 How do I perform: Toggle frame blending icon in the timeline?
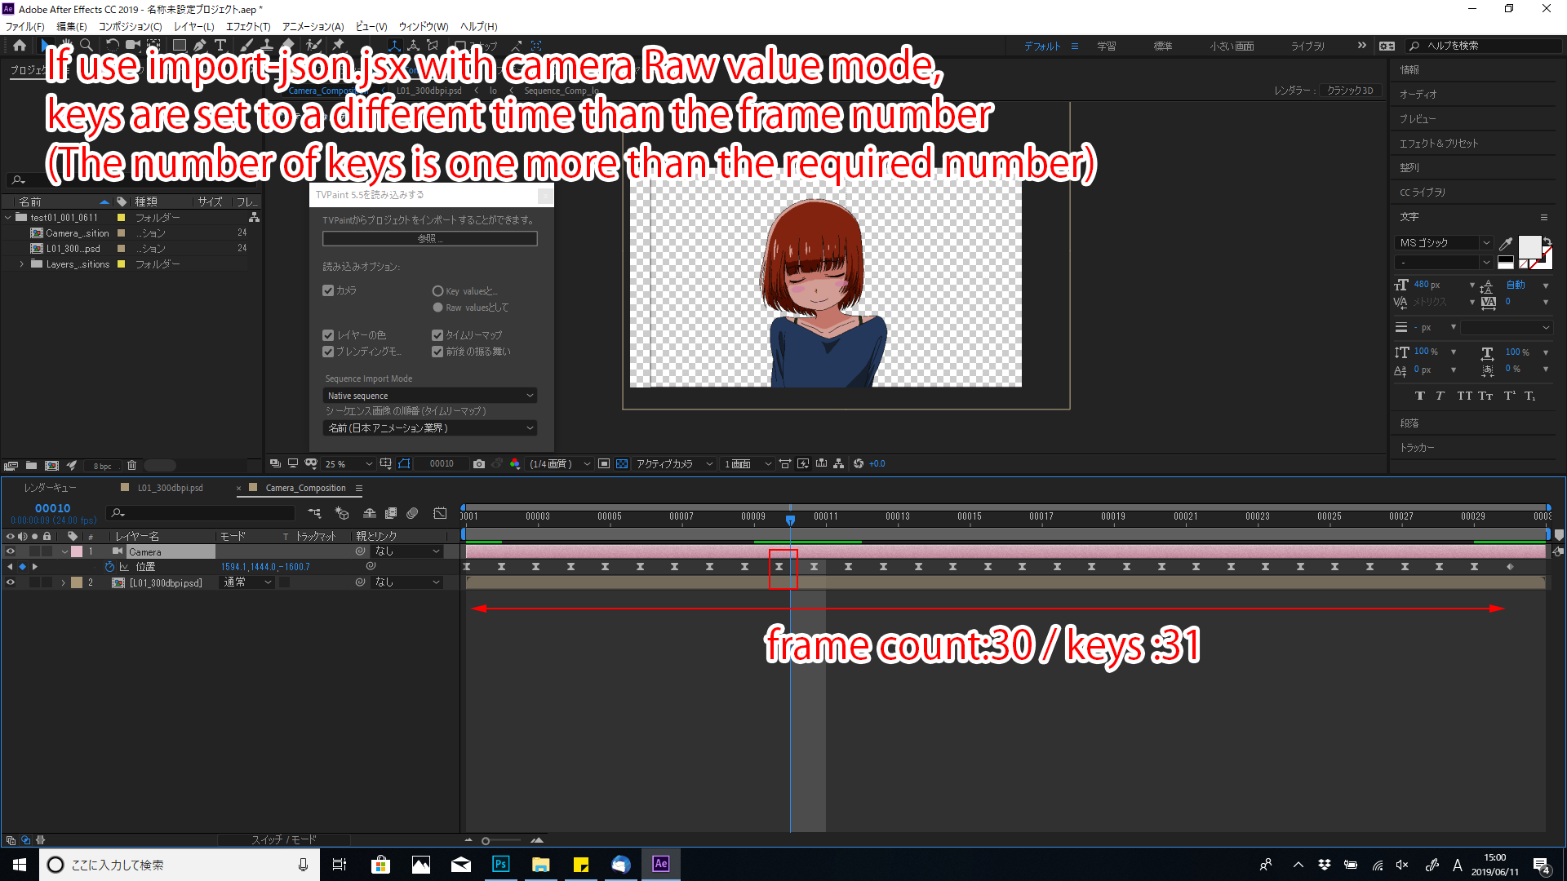(391, 513)
